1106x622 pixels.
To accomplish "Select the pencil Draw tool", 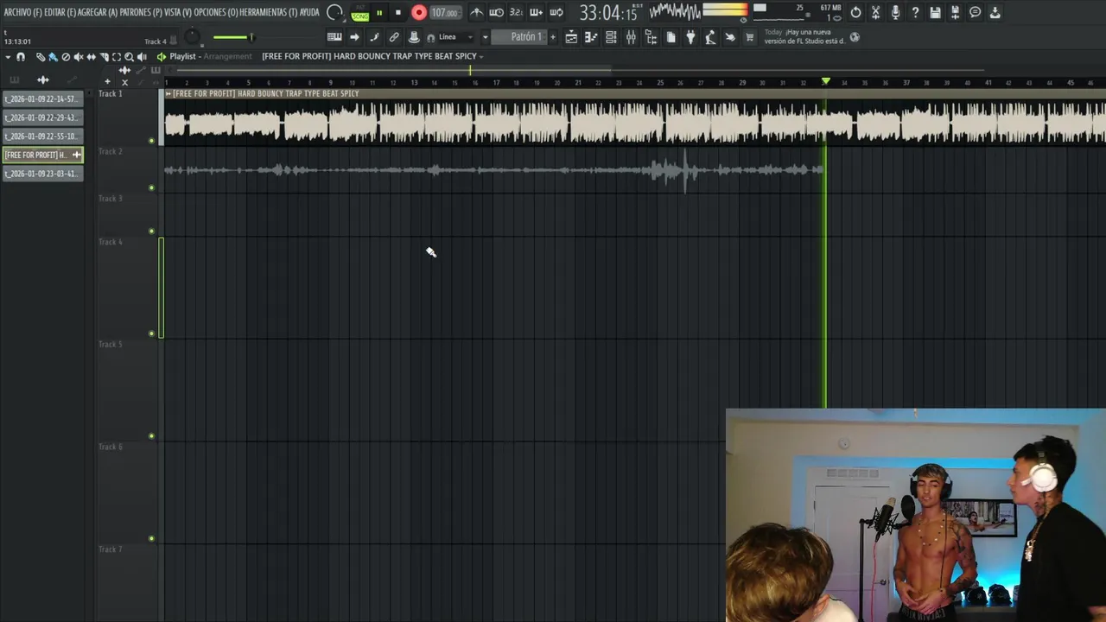I will (x=41, y=57).
